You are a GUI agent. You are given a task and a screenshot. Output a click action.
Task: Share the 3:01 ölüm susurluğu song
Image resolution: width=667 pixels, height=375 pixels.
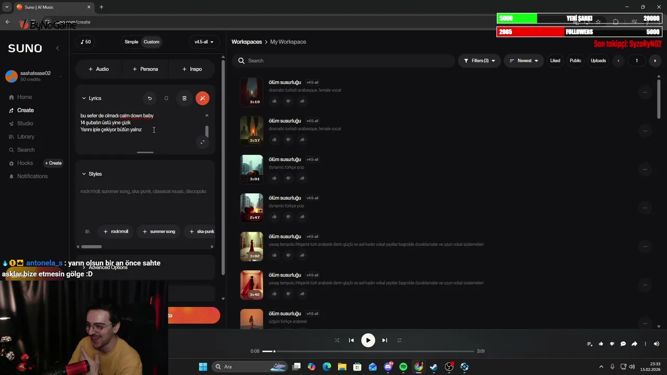pyautogui.click(x=302, y=178)
